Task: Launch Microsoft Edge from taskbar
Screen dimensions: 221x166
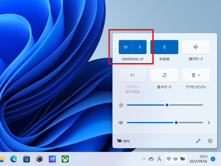Action: tap(14, 159)
